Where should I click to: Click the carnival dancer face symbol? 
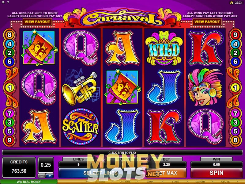[205, 87]
